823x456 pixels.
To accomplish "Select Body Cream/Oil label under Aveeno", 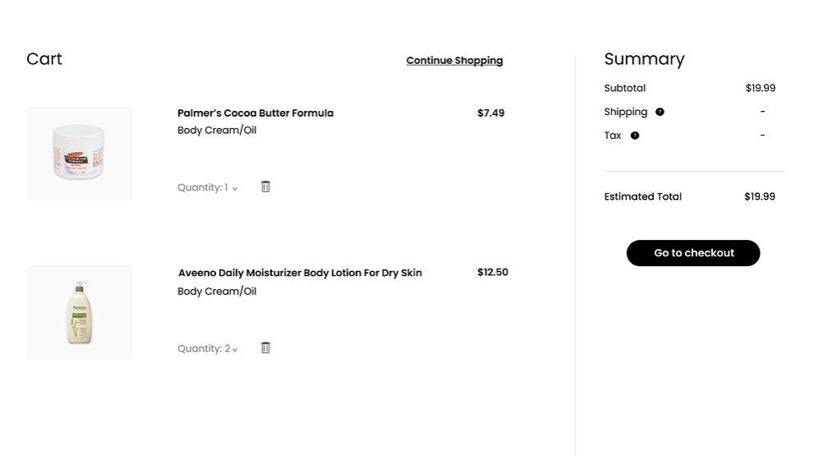I will (217, 292).
